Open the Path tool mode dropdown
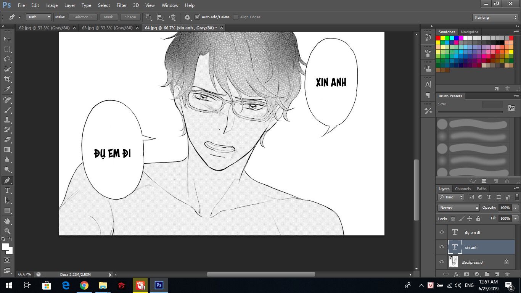The height and width of the screenshot is (293, 521). 39,17
